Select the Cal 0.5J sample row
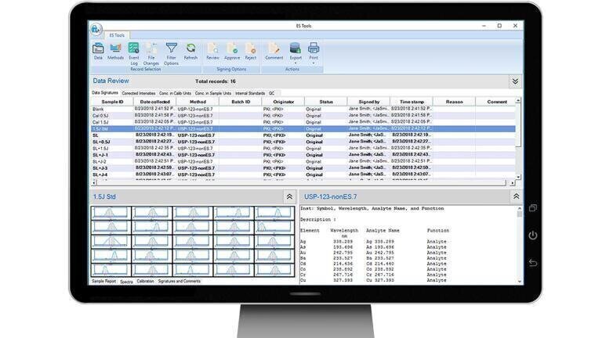The height and width of the screenshot is (338, 602). 303,116
